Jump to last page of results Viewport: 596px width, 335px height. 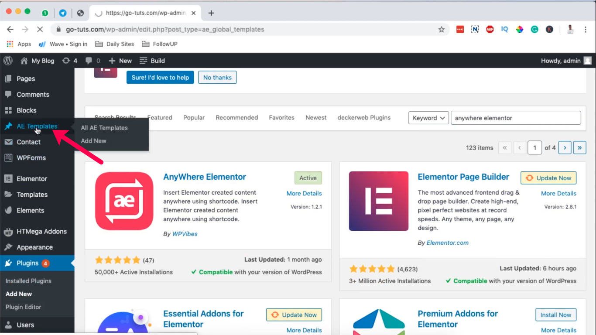(579, 148)
